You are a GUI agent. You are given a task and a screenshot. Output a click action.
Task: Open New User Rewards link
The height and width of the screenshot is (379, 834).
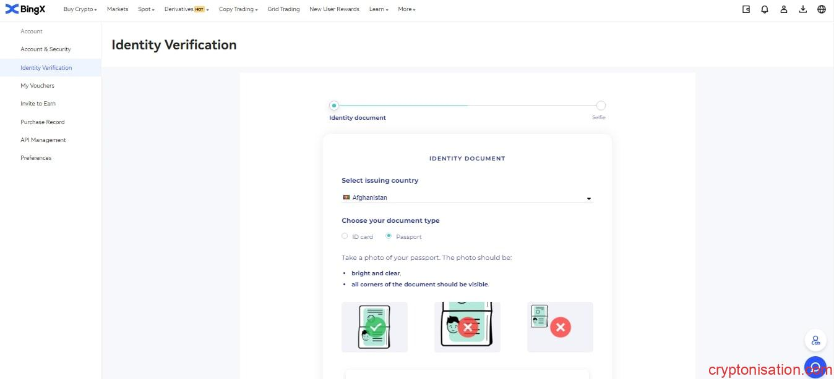(x=334, y=9)
